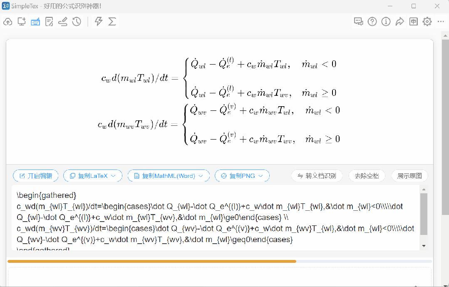Click the sigma formula icon
This screenshot has width=449, height=287.
[112, 22]
